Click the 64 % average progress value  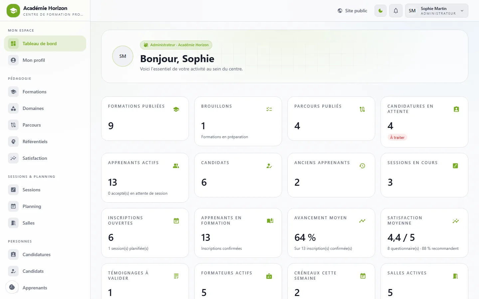click(305, 238)
